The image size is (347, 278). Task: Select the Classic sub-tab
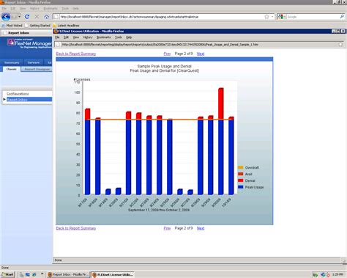coord(11,69)
